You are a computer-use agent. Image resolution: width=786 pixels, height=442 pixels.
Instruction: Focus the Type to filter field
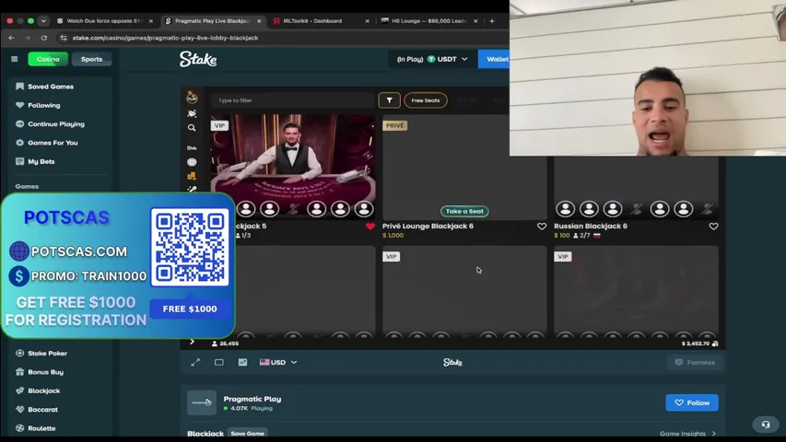[x=293, y=100]
